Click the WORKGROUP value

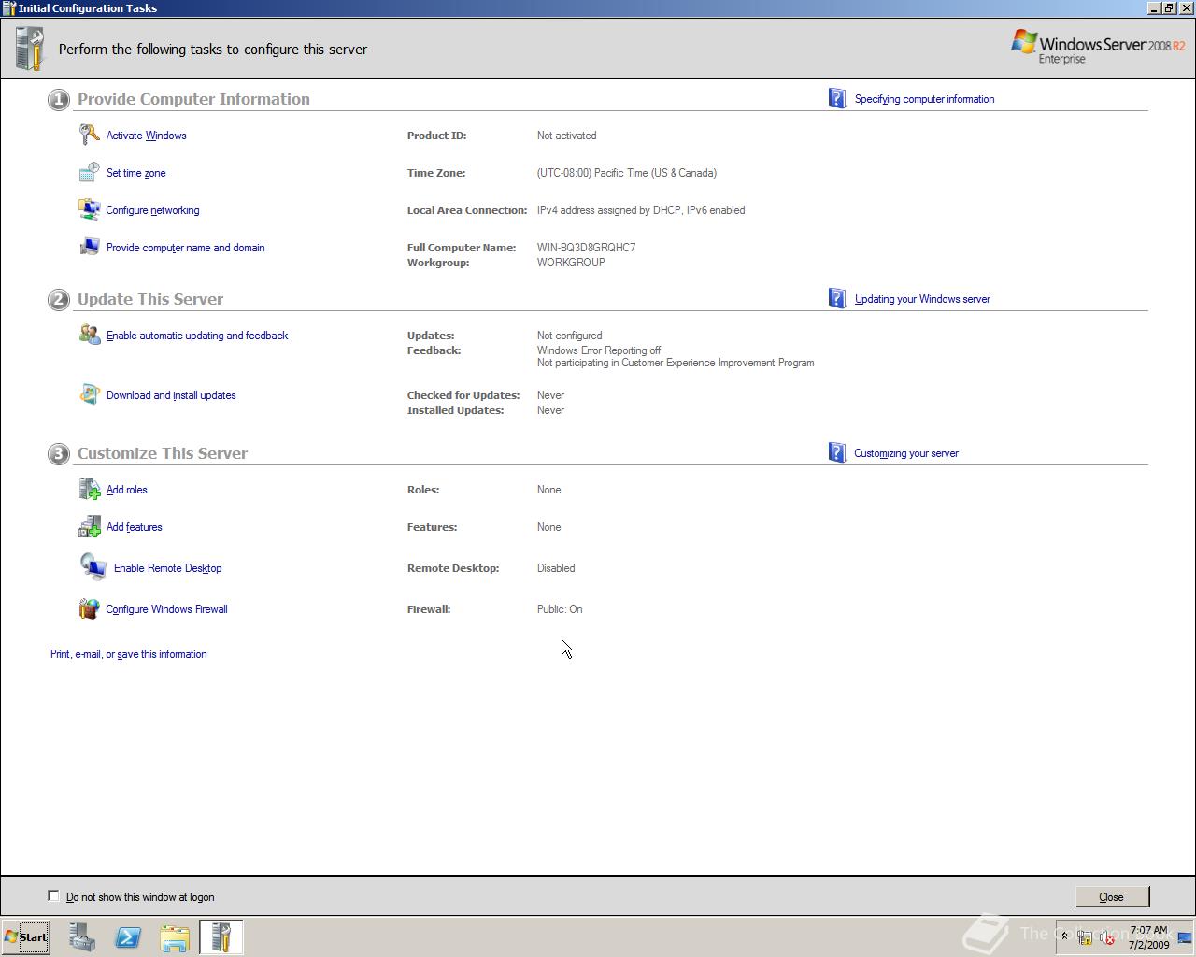tap(571, 263)
